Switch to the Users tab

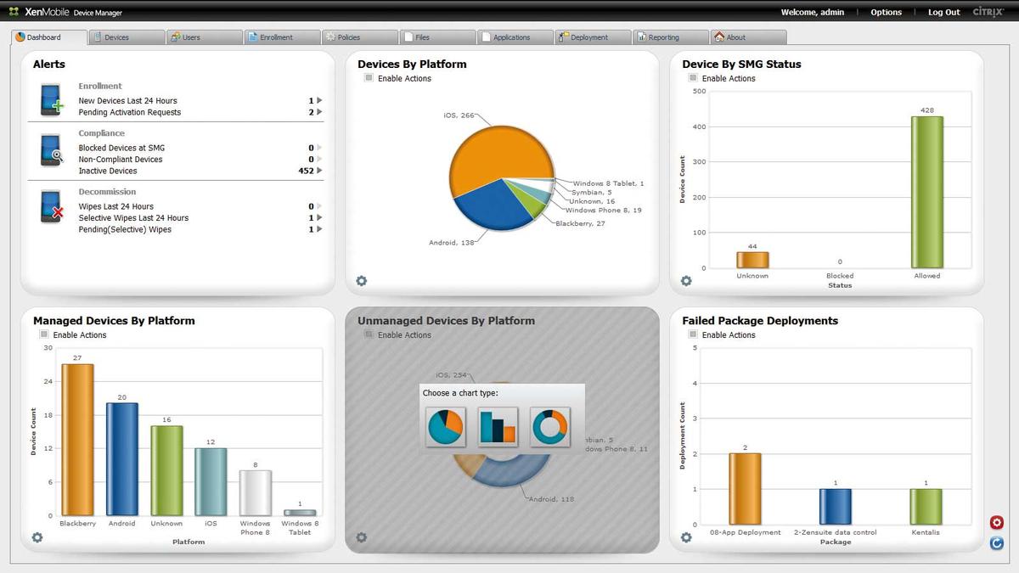click(205, 37)
